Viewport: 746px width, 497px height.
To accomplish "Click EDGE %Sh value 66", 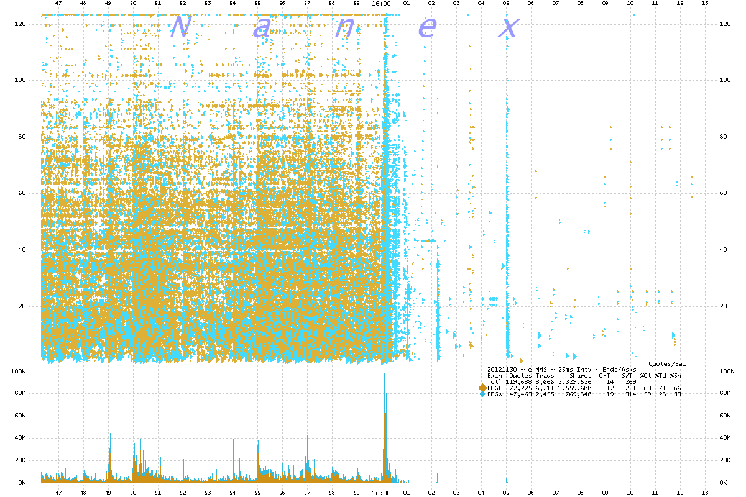I will click(677, 388).
